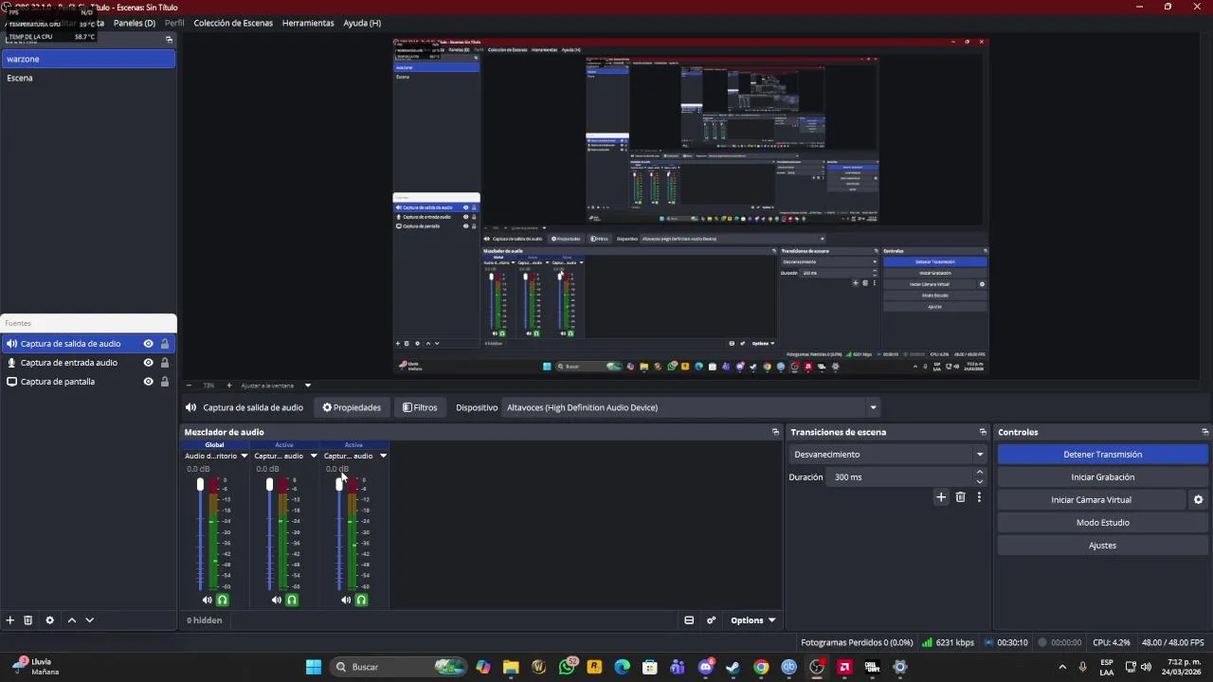The image size is (1213, 682).
Task: Open Colección de Escenas menu
Action: (x=233, y=23)
